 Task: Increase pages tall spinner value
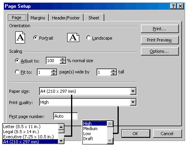114,71
